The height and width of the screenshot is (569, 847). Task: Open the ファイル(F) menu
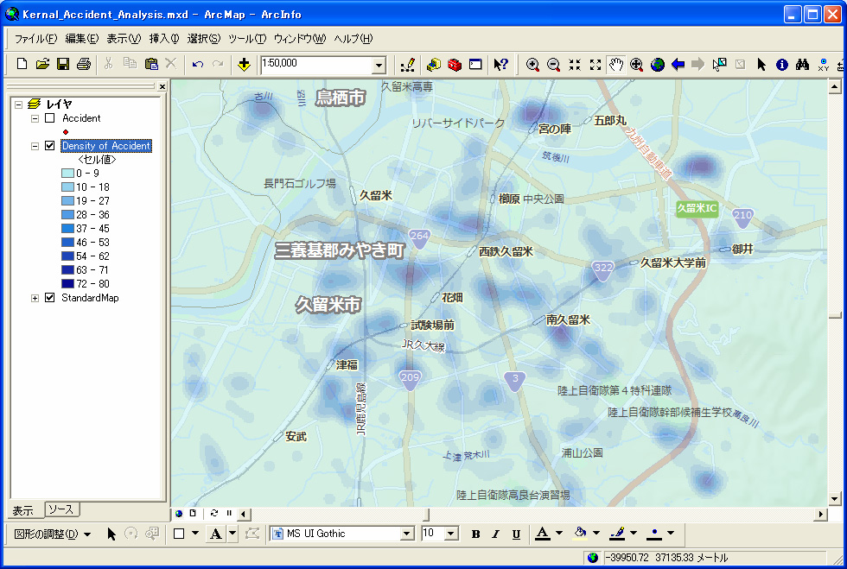[35, 39]
